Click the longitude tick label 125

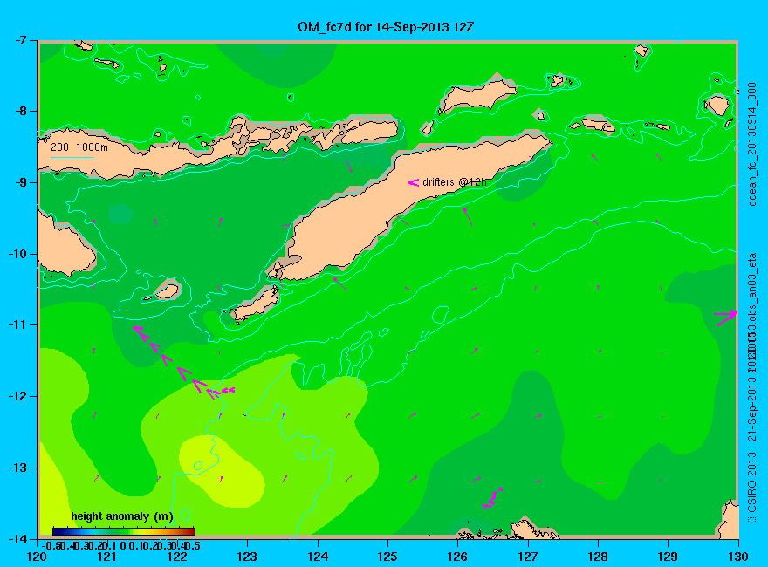point(387,557)
